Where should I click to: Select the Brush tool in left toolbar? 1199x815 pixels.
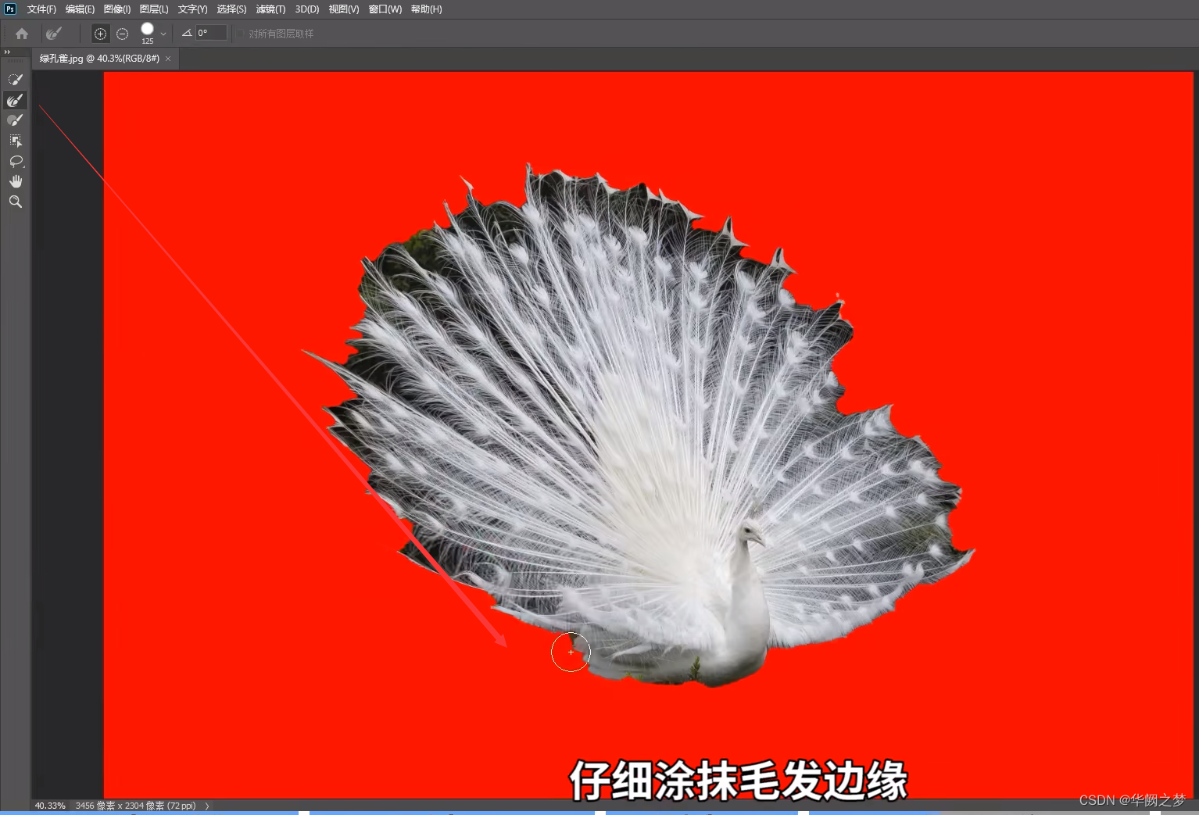click(16, 120)
